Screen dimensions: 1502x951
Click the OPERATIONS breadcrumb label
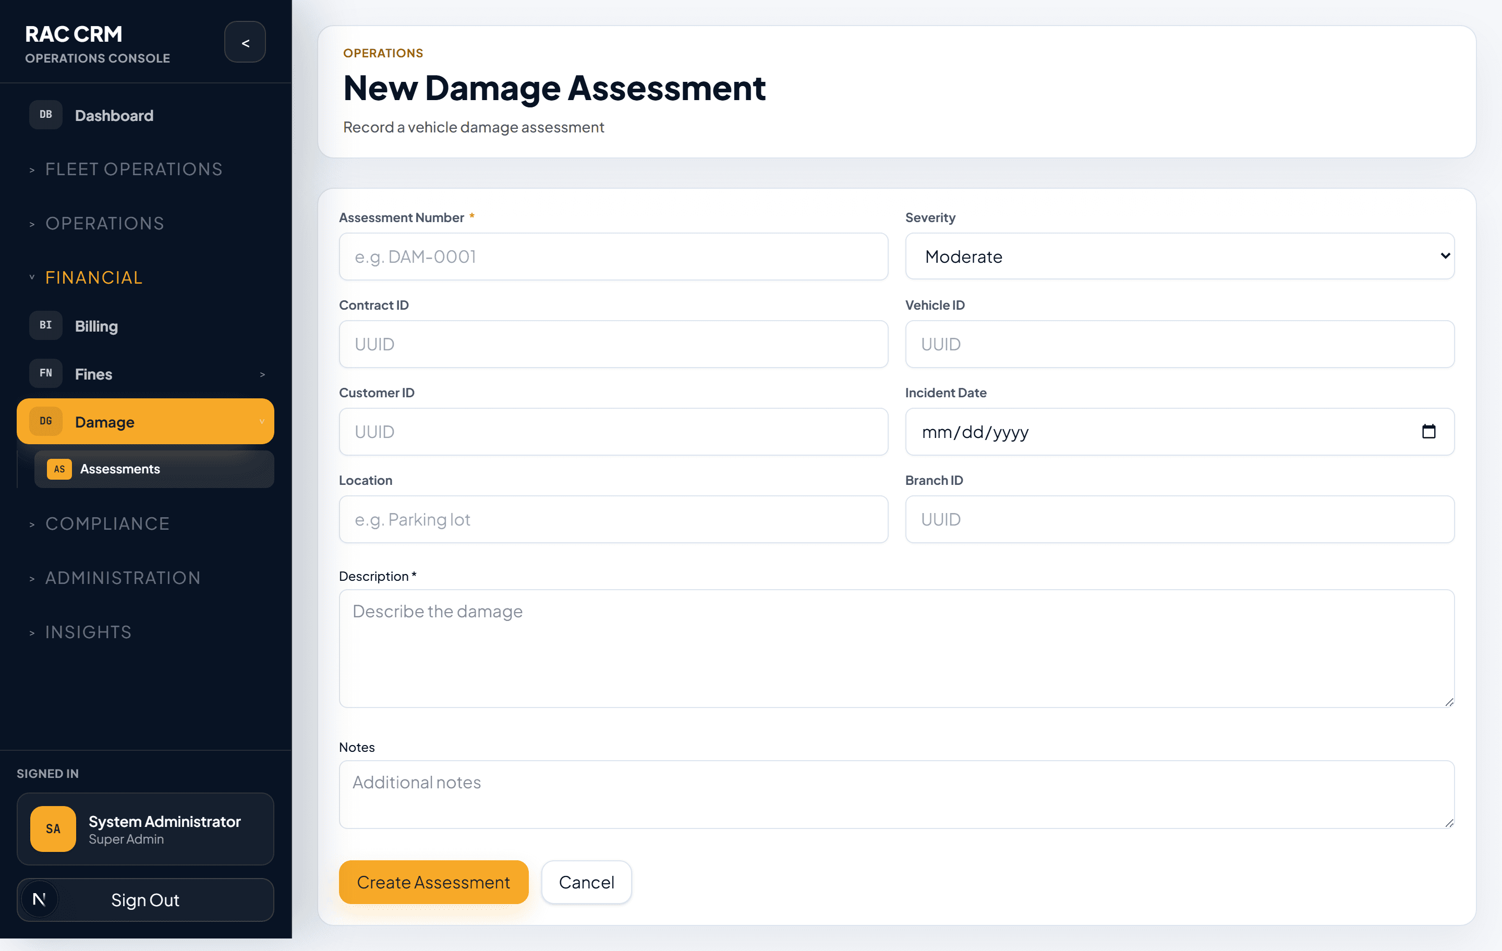coord(383,53)
